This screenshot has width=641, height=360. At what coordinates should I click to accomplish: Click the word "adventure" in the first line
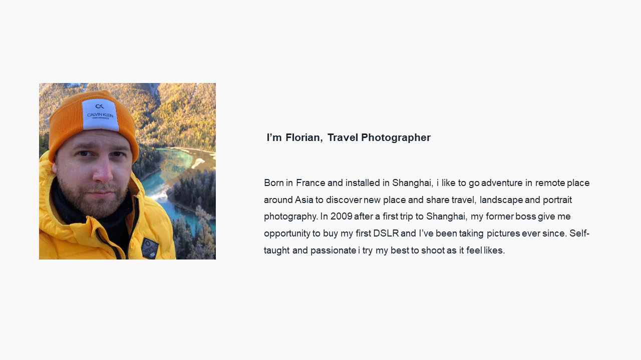coord(502,183)
